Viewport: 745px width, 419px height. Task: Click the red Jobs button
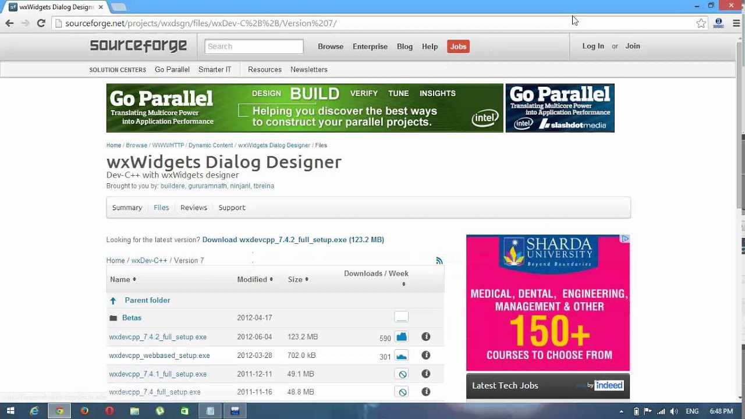458,47
